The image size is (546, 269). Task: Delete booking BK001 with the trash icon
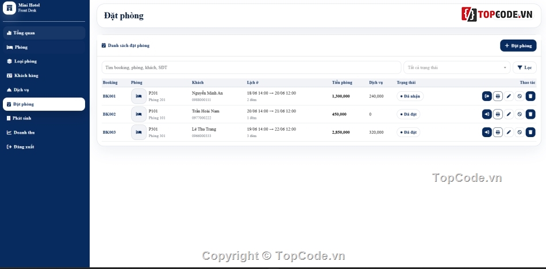coord(530,96)
